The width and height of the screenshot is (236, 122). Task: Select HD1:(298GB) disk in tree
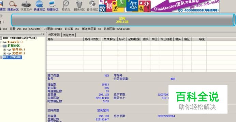(12, 57)
